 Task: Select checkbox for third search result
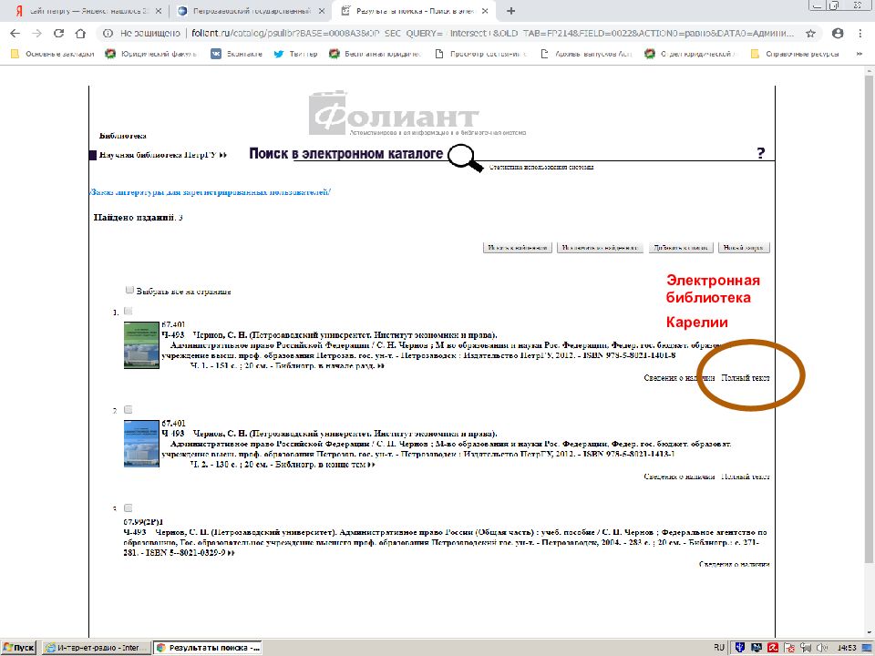coord(128,507)
